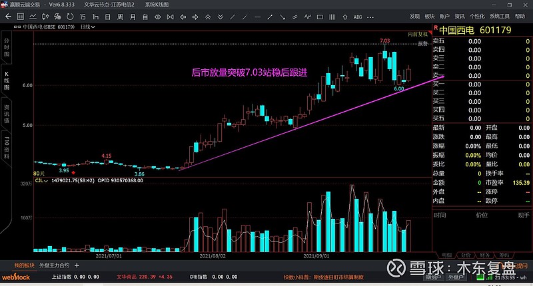Open the 账户 menu
The image size is (533, 286).
(x=444, y=16)
